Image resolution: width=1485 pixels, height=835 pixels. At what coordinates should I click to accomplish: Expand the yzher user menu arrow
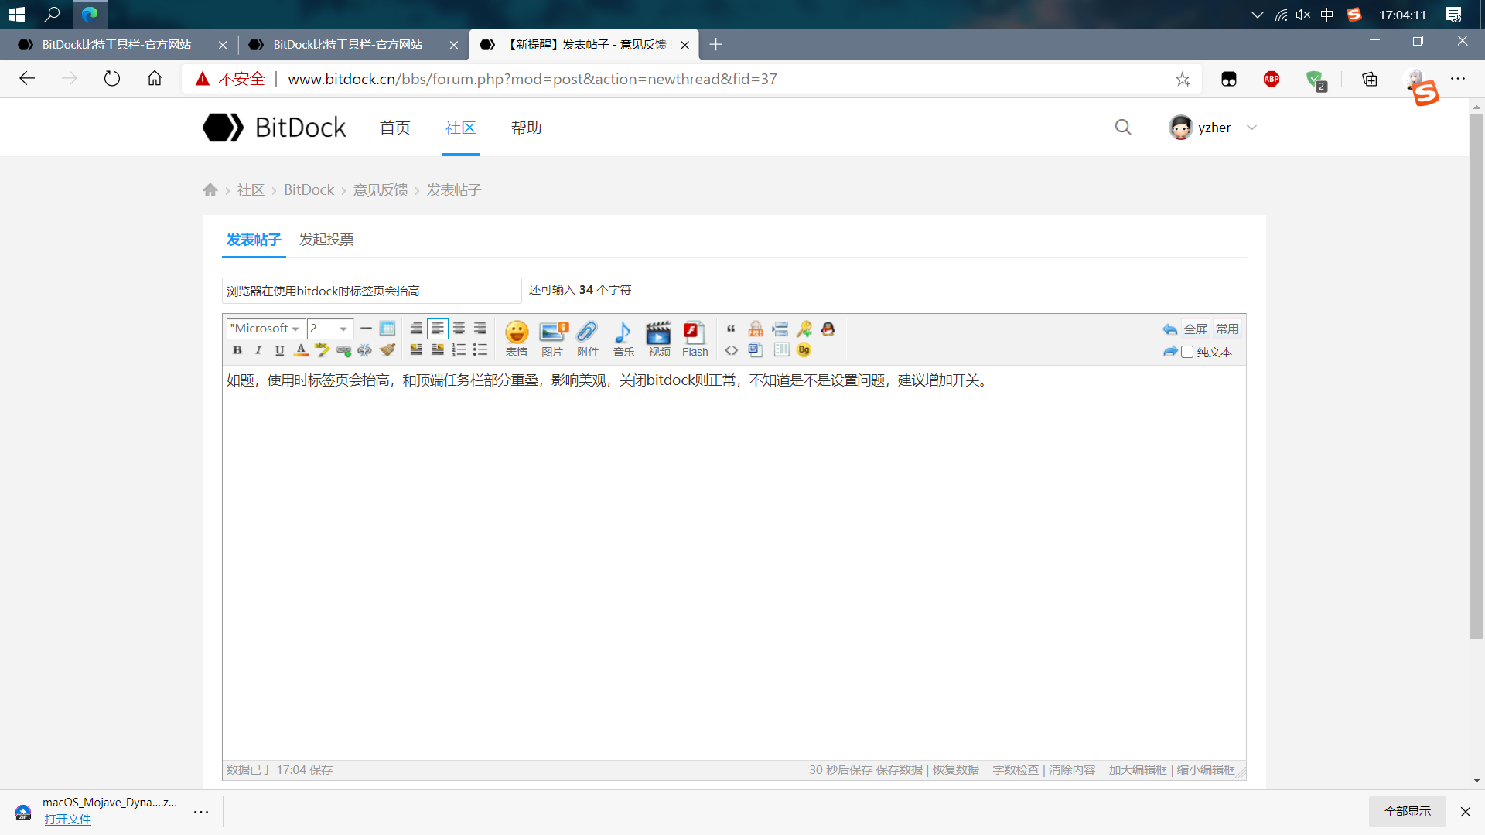click(x=1252, y=128)
